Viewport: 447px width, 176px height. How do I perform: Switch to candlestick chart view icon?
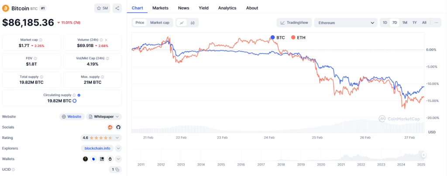pos(193,23)
